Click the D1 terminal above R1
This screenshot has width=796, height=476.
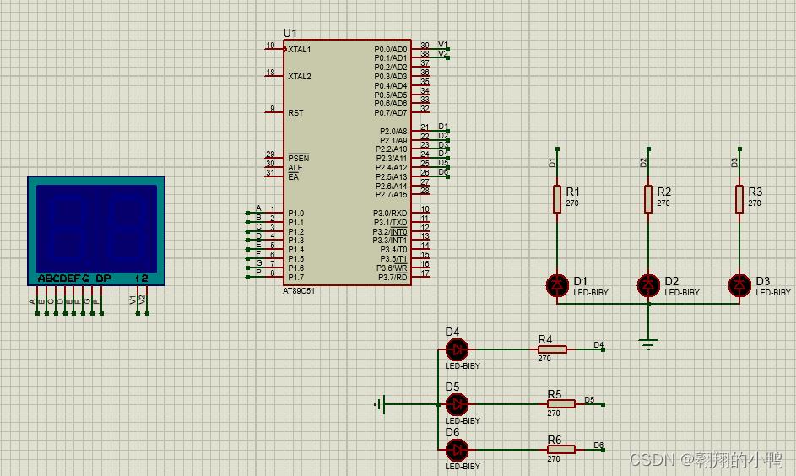point(557,149)
